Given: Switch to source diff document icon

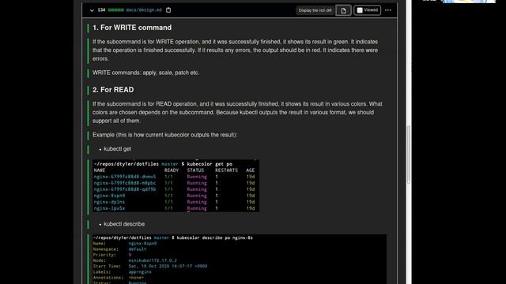Looking at the screenshot, I should [343, 10].
